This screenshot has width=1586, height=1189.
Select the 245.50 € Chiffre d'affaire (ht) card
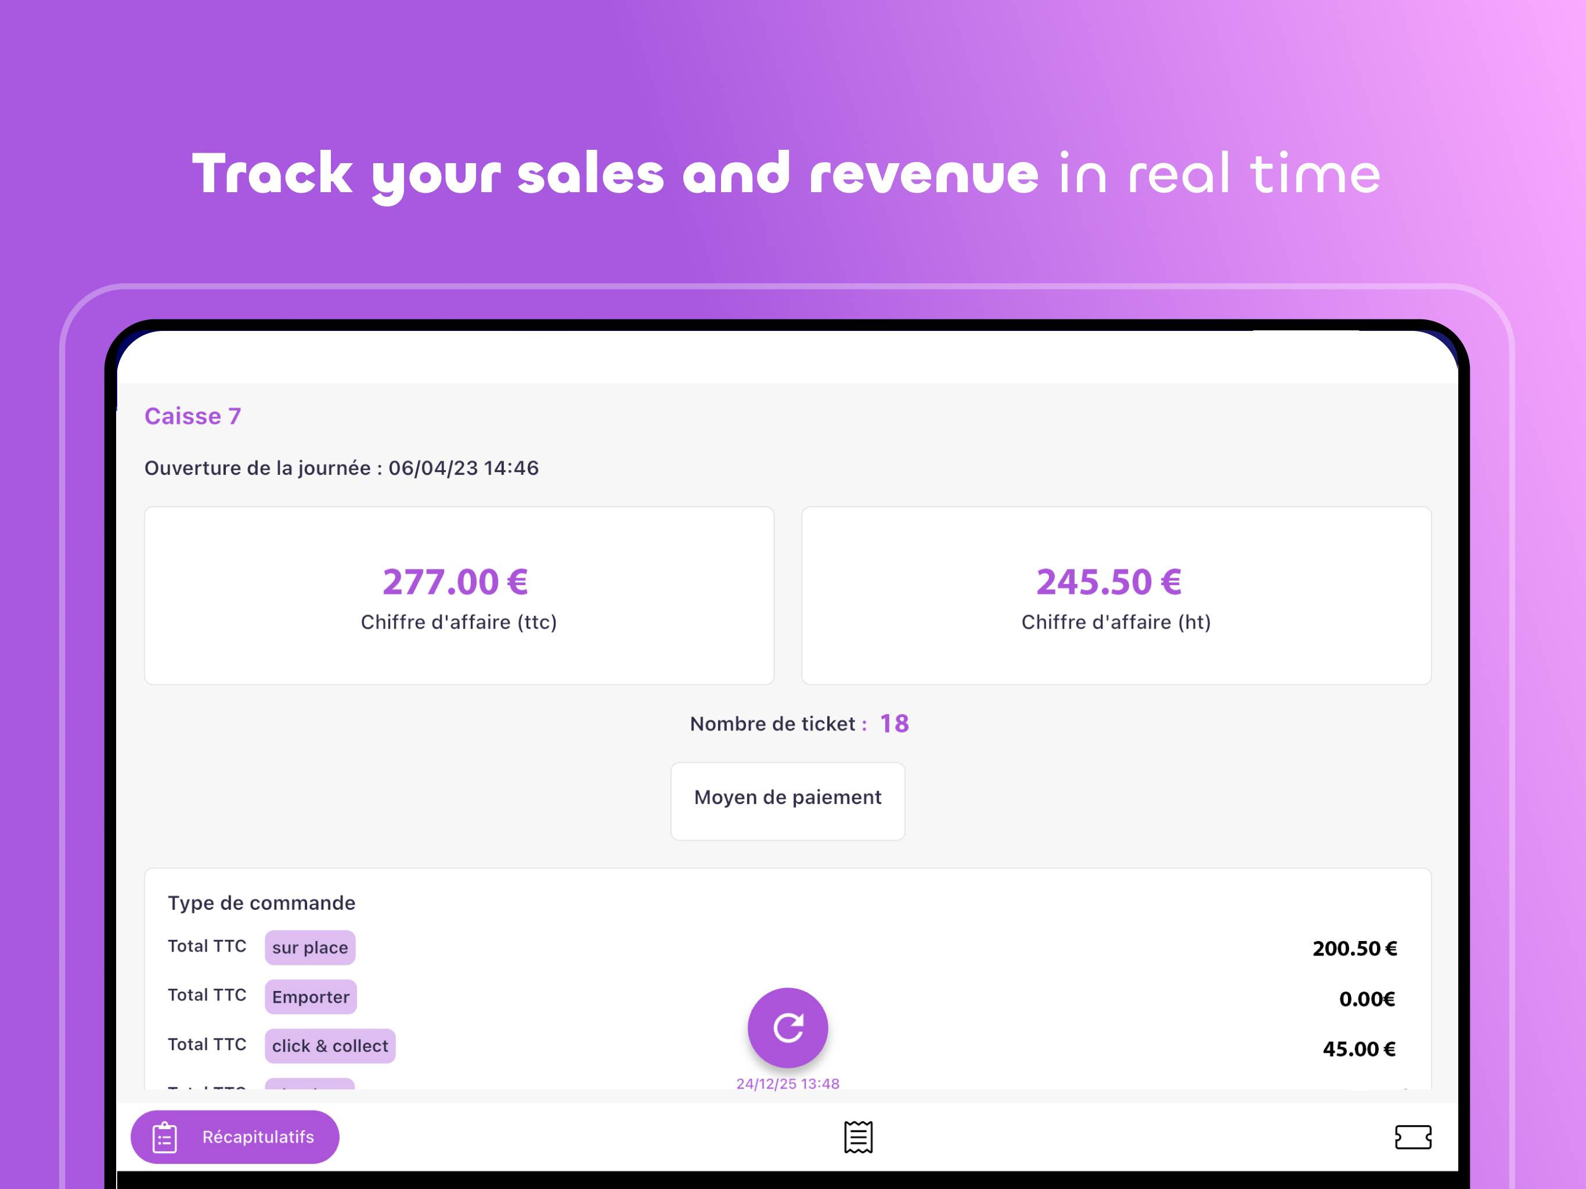coord(1116,596)
